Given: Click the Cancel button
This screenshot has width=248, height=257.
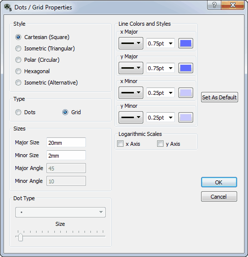Looking at the screenshot, I should point(219,197).
